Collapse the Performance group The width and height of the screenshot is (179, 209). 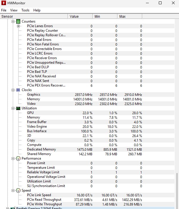point(13,159)
